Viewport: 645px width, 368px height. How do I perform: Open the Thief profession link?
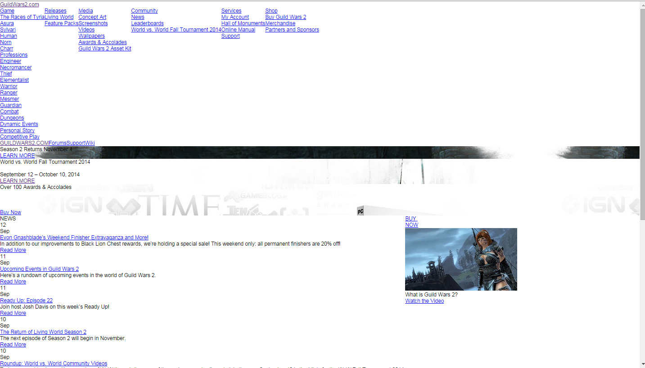(x=6, y=74)
